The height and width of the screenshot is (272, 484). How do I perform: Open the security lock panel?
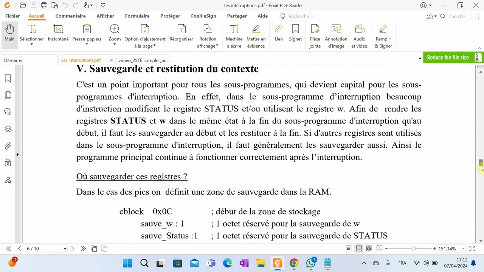tap(8, 163)
